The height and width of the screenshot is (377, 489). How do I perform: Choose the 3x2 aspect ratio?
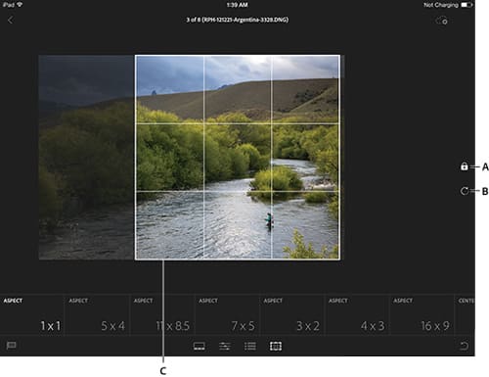pyautogui.click(x=292, y=314)
